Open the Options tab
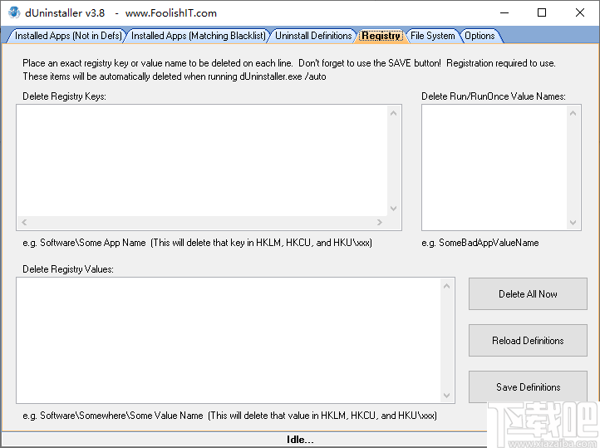The image size is (600, 448). click(480, 36)
